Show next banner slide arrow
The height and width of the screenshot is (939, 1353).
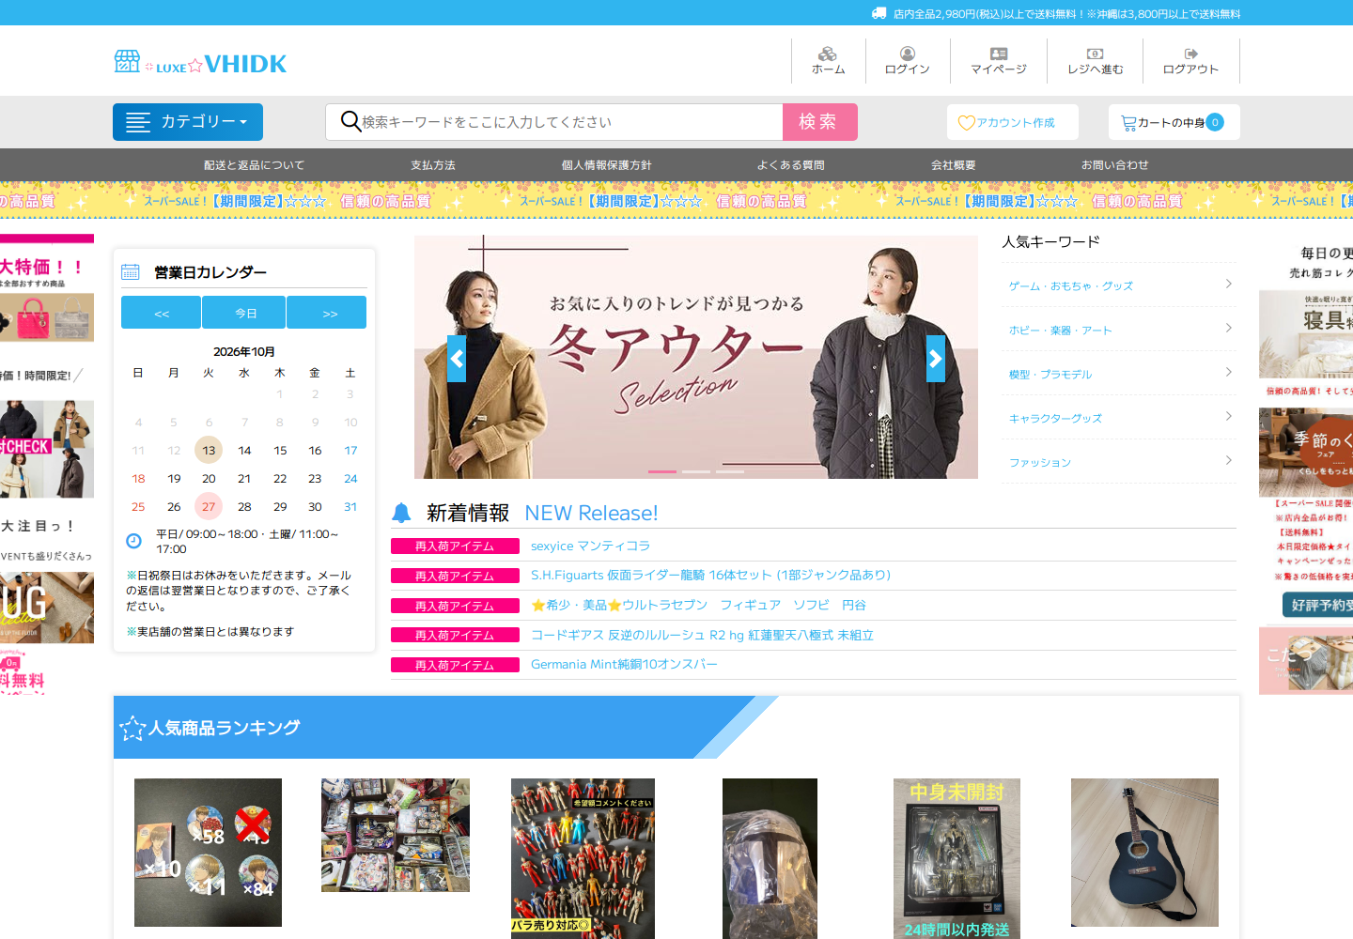[x=936, y=359]
